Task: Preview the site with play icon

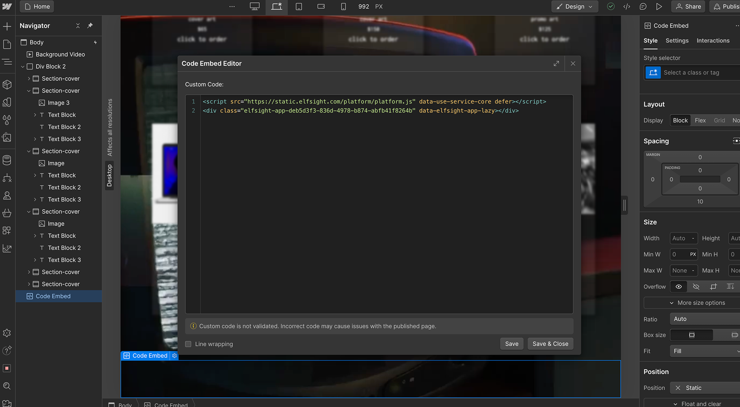Action: tap(659, 7)
